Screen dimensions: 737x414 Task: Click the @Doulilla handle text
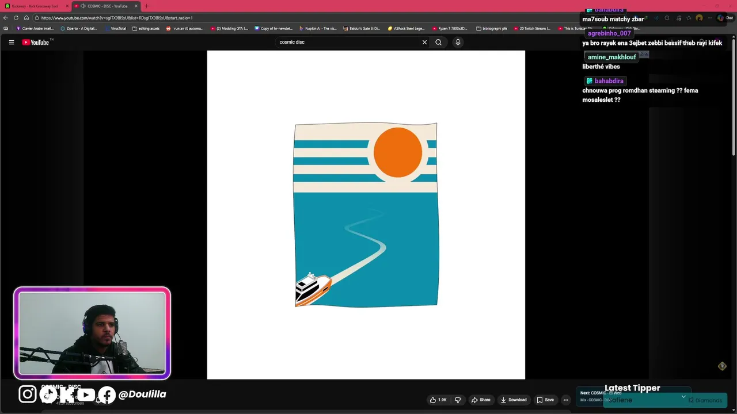142,394
